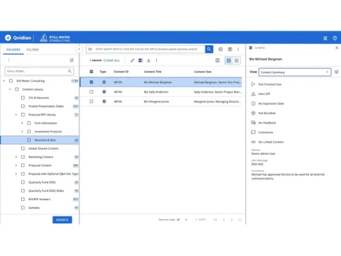This screenshot has height=256, width=341.
Task: Click the pencil edit icon
Action: click(132, 60)
